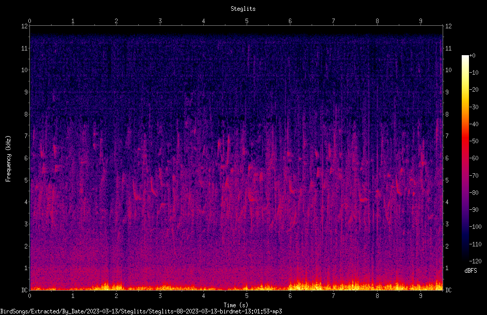Click the DC label on the right frequency axis
This screenshot has height=315, width=487.
[x=448, y=290]
